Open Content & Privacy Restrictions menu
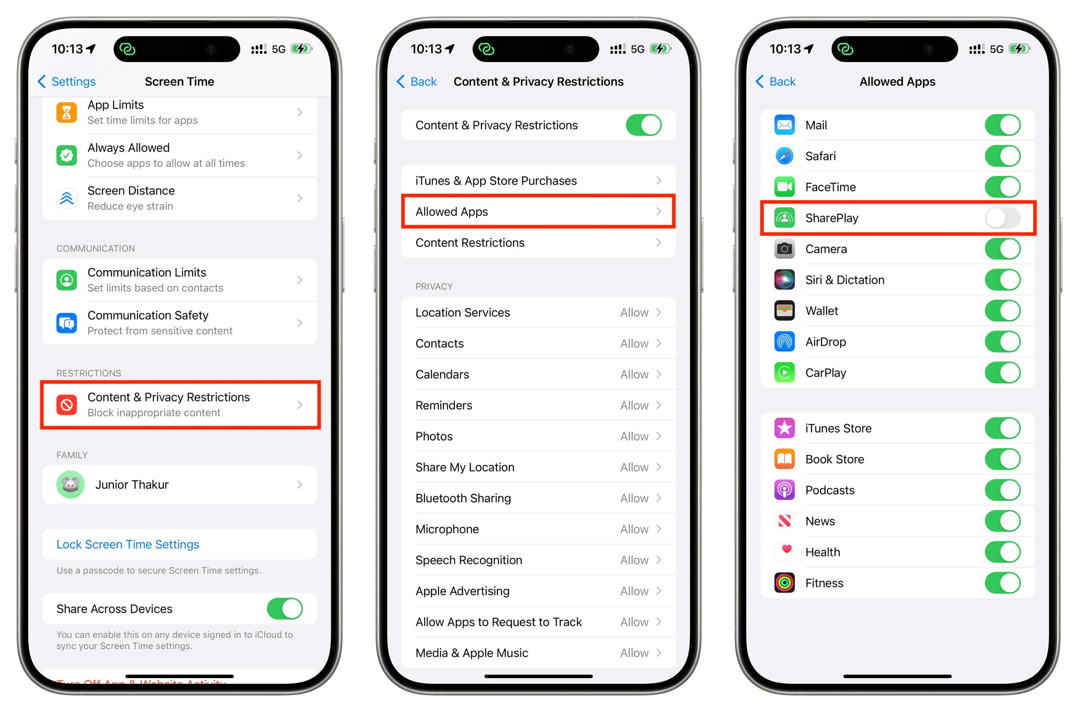The image size is (1077, 712). point(180,405)
